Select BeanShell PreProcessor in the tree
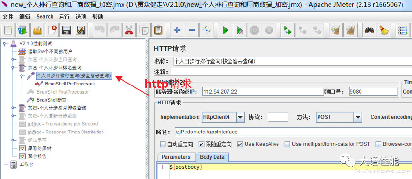Screen dimensions: 412x179 pos(70,84)
